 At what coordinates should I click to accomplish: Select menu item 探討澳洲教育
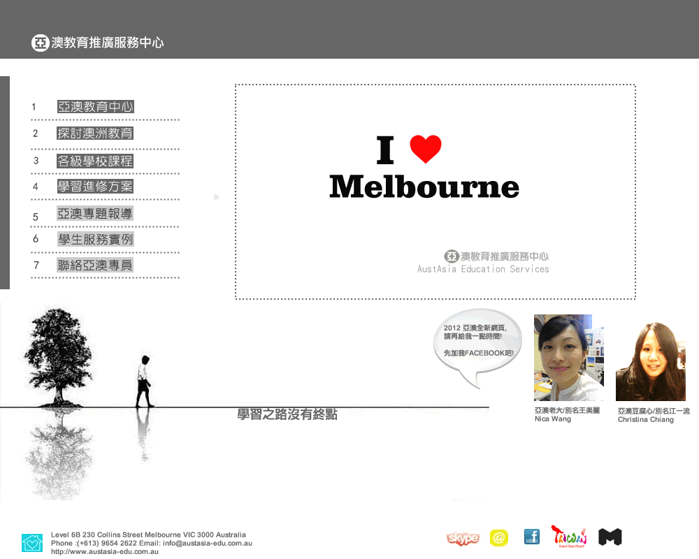click(x=95, y=133)
